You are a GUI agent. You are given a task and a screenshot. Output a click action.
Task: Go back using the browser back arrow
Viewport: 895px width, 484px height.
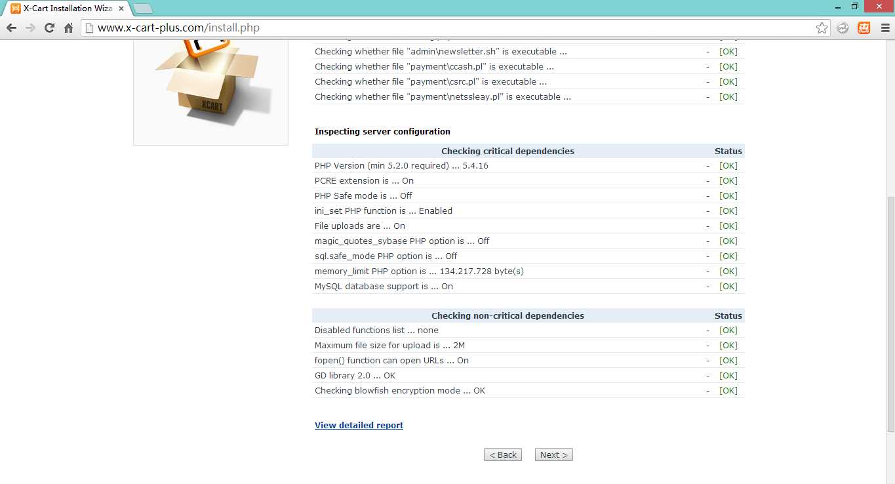11,28
